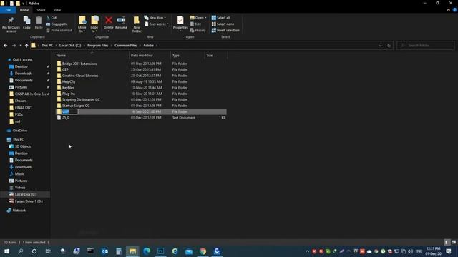The width and height of the screenshot is (458, 257).
Task: Create a New folder from the ribbon
Action: (137, 24)
